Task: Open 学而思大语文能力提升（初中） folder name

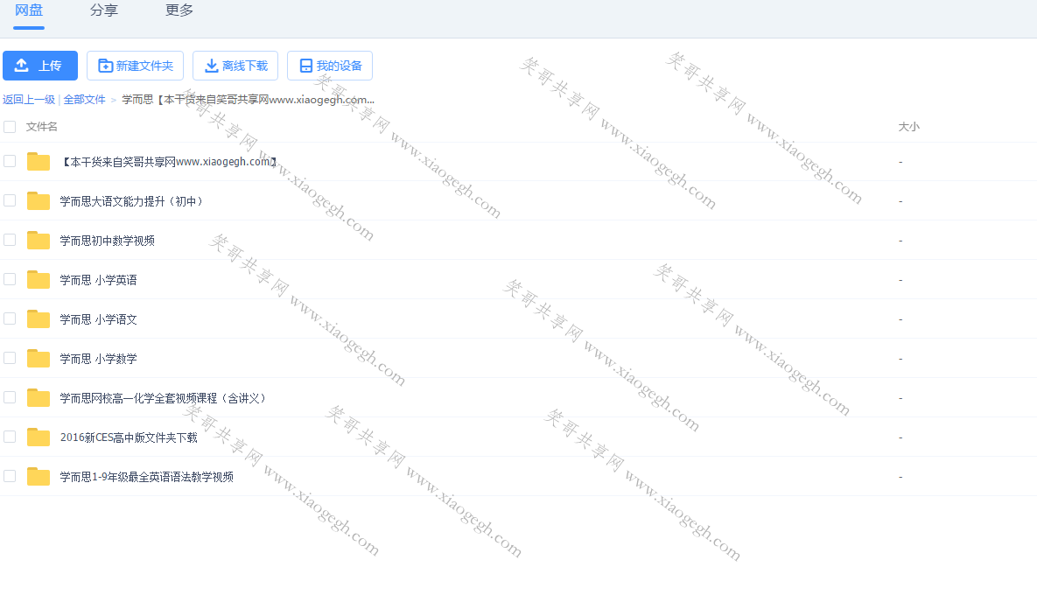Action: pos(131,201)
